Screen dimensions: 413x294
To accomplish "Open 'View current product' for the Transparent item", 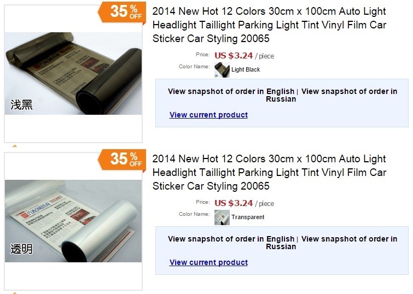I will pos(208,262).
